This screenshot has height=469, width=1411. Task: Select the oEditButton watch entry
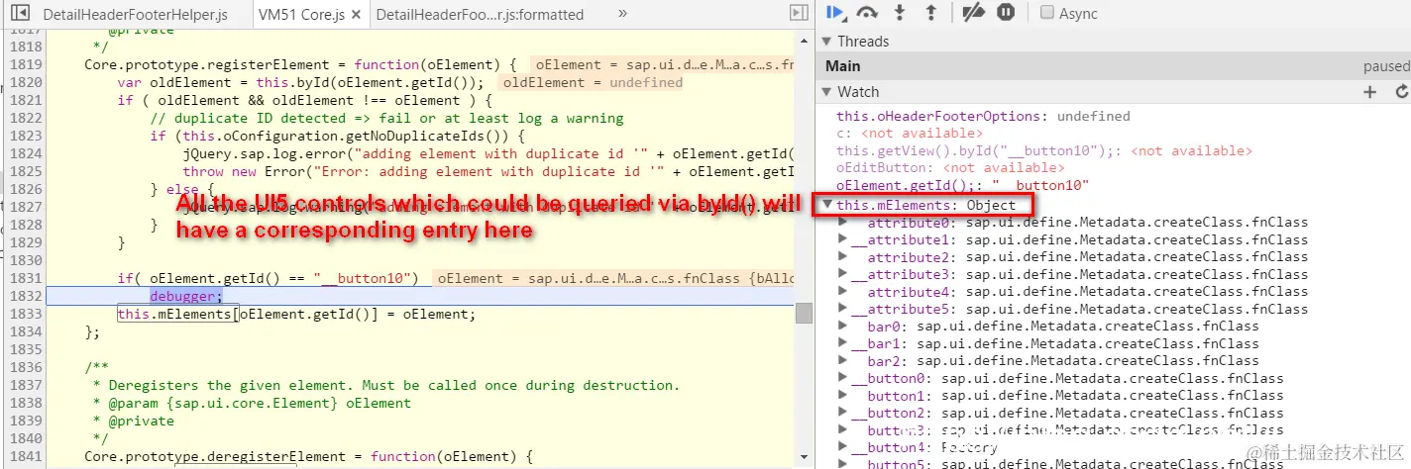[x=949, y=168]
